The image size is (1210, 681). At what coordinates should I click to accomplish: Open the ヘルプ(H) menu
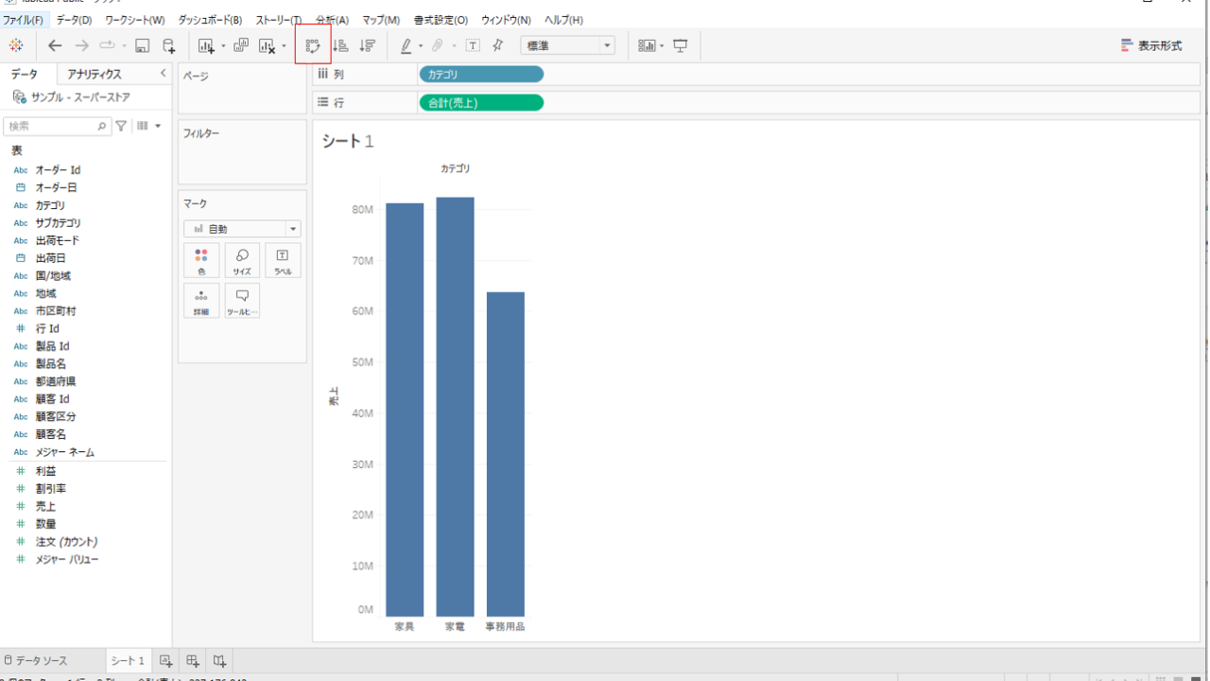click(x=563, y=20)
